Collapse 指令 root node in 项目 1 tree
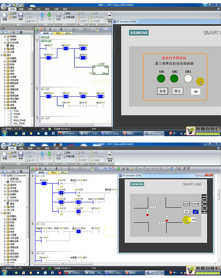221x278 pixels. tap(2, 55)
